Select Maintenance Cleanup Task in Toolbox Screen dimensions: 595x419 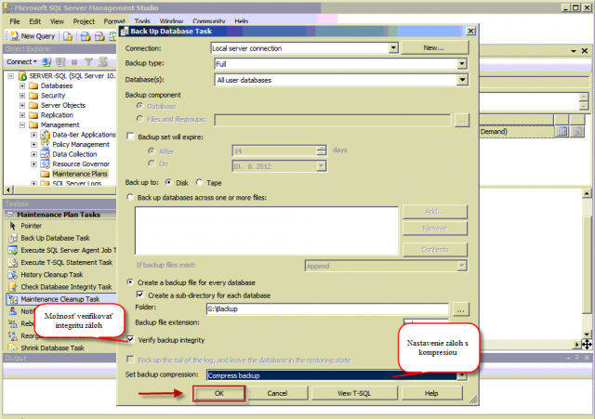(60, 299)
